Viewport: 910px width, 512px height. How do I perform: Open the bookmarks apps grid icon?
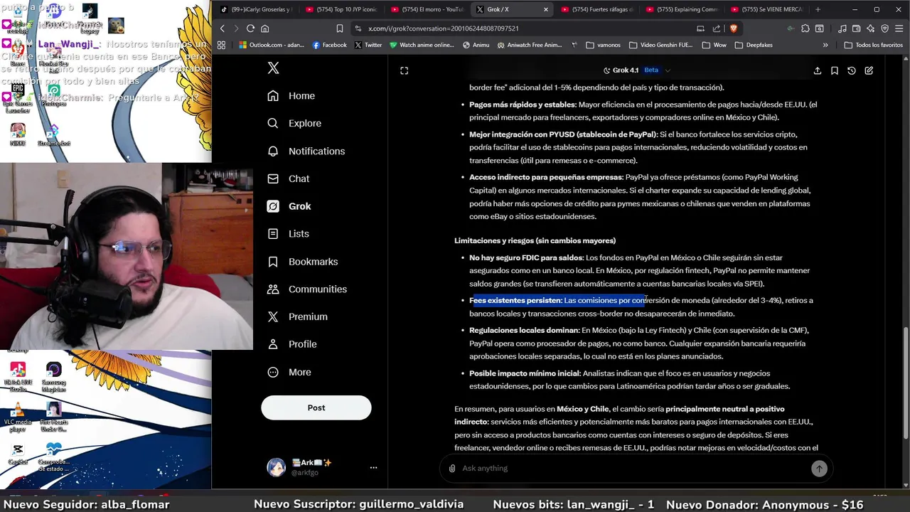click(221, 45)
